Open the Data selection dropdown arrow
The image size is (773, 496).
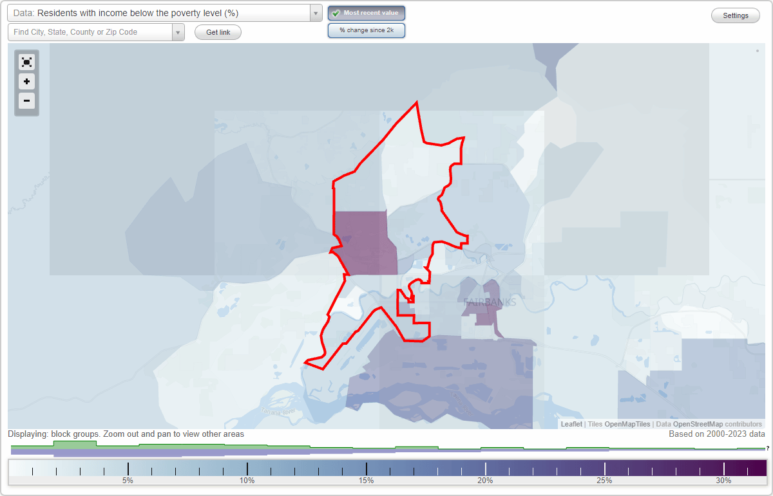(316, 13)
